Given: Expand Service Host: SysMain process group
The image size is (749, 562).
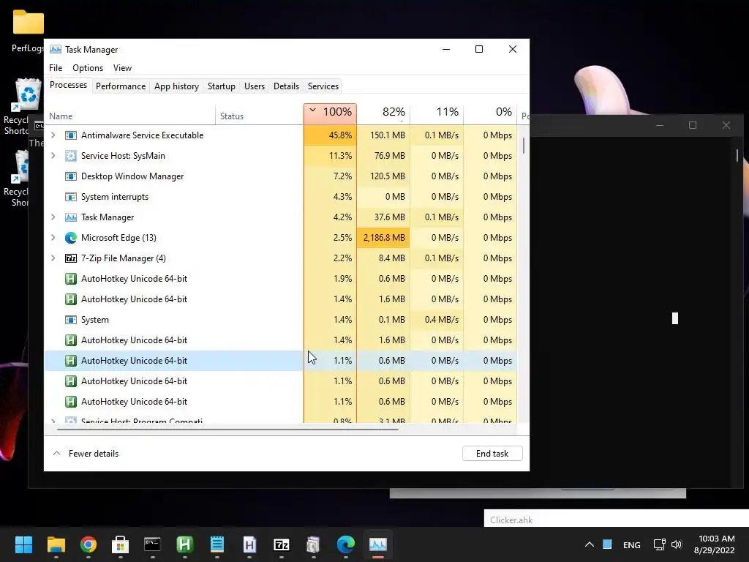Looking at the screenshot, I should (53, 156).
